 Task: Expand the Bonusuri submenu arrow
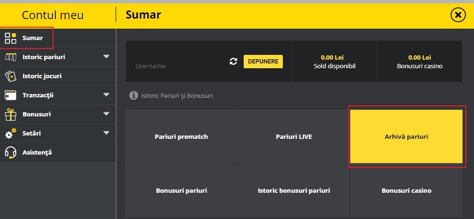[106, 114]
